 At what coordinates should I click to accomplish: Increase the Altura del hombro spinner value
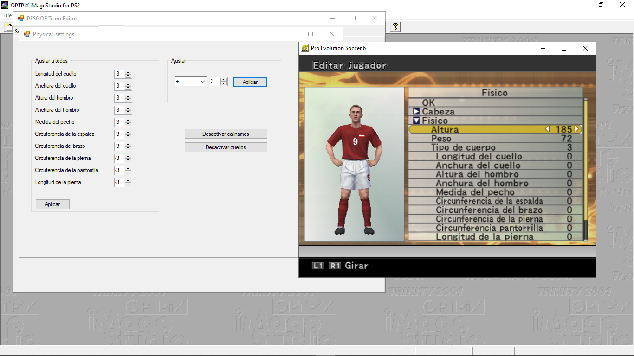click(128, 96)
